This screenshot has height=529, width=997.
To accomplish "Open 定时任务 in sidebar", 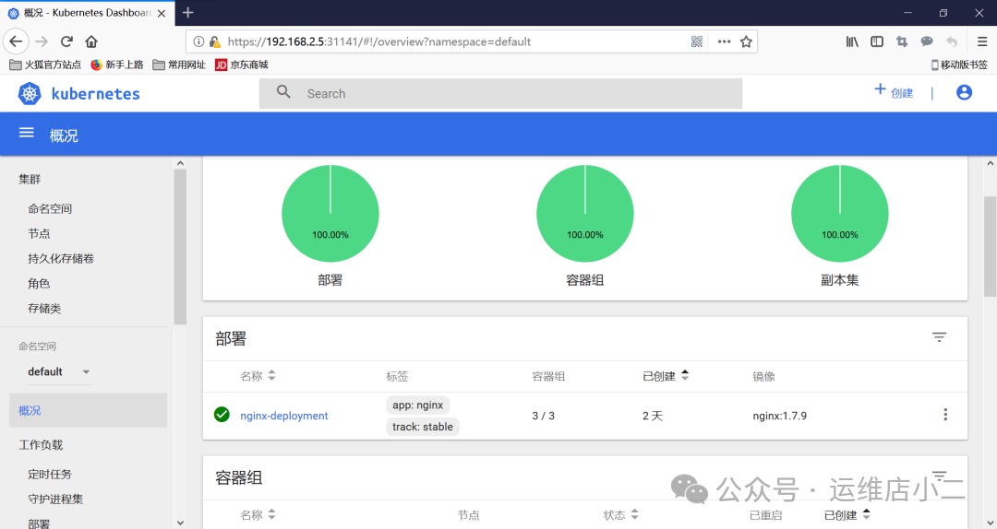I will pyautogui.click(x=50, y=474).
